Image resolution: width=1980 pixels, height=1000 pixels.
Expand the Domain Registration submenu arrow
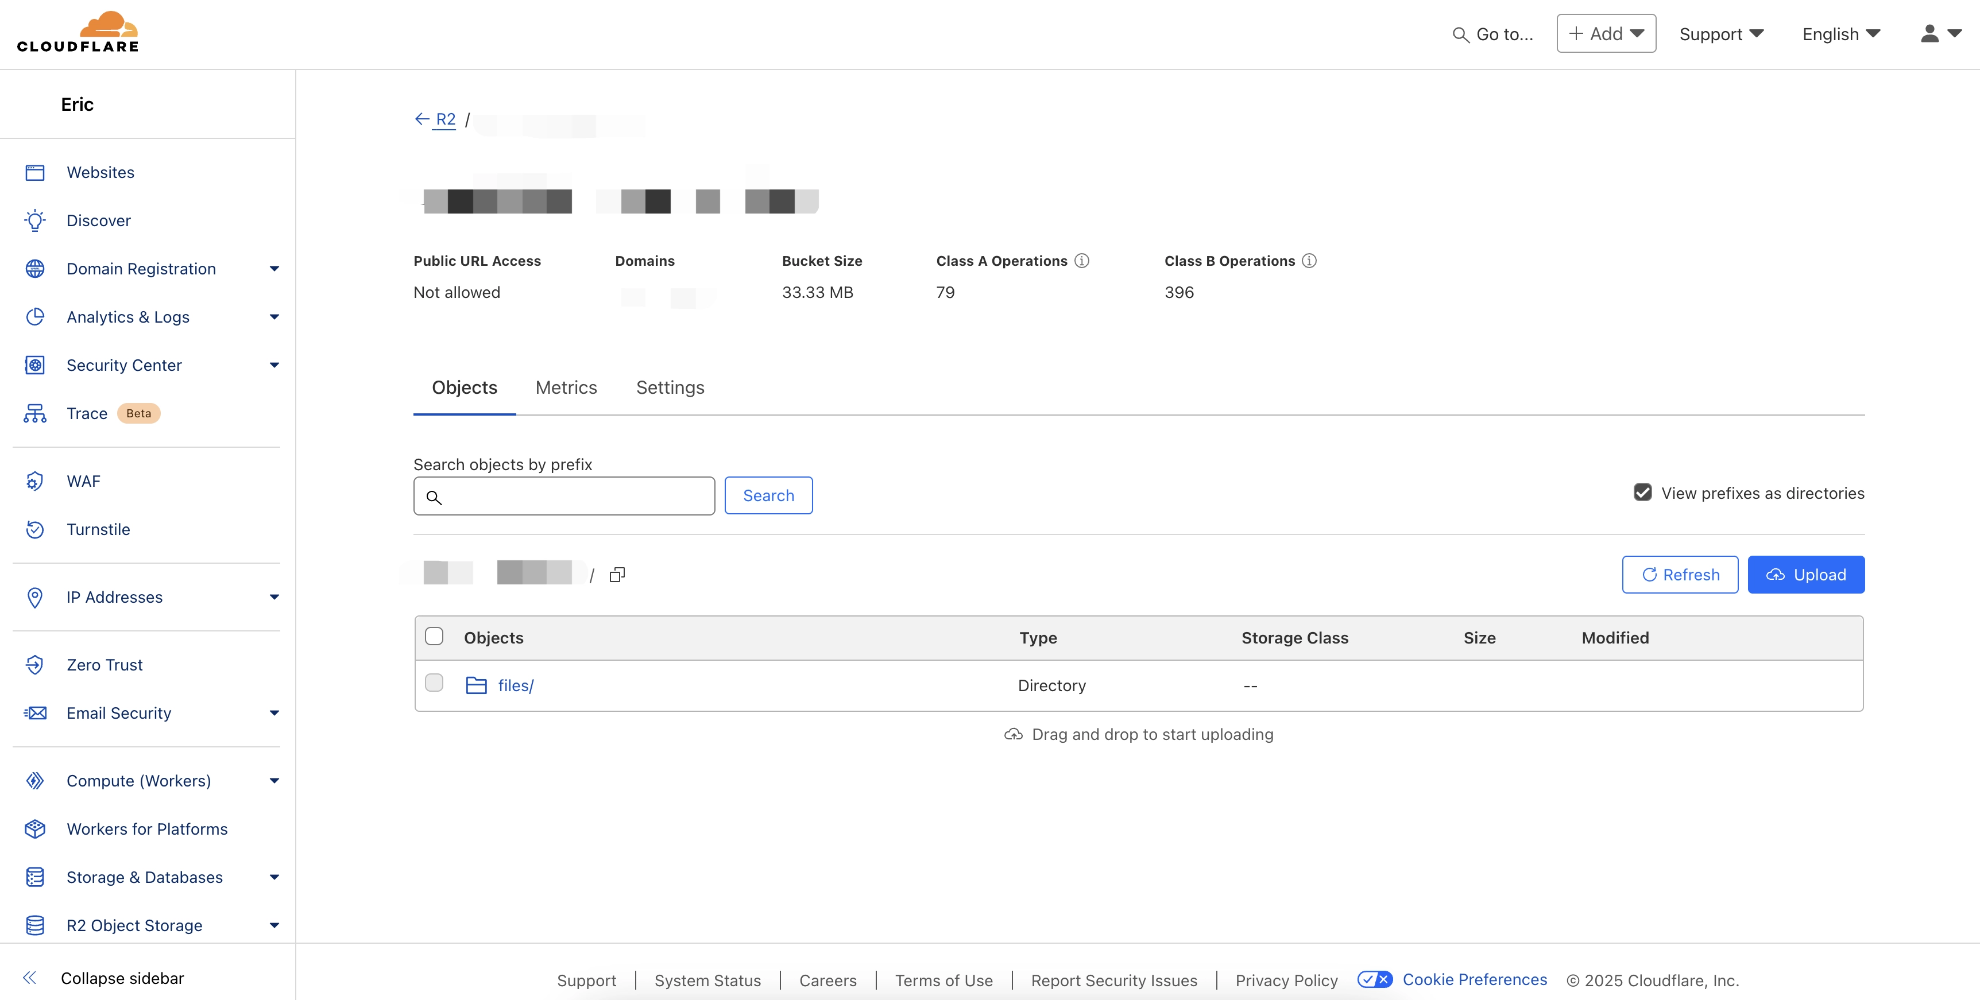pos(274,269)
